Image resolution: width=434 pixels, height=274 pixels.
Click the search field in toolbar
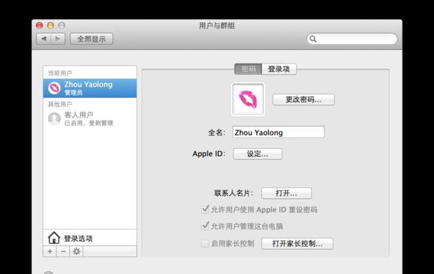pyautogui.click(x=352, y=39)
